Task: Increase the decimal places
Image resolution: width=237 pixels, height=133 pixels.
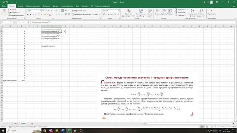Action: coord(115,14)
